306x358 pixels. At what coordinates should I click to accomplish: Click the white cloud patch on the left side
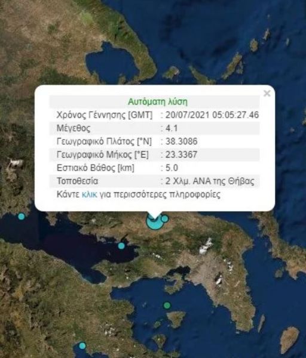(15, 163)
